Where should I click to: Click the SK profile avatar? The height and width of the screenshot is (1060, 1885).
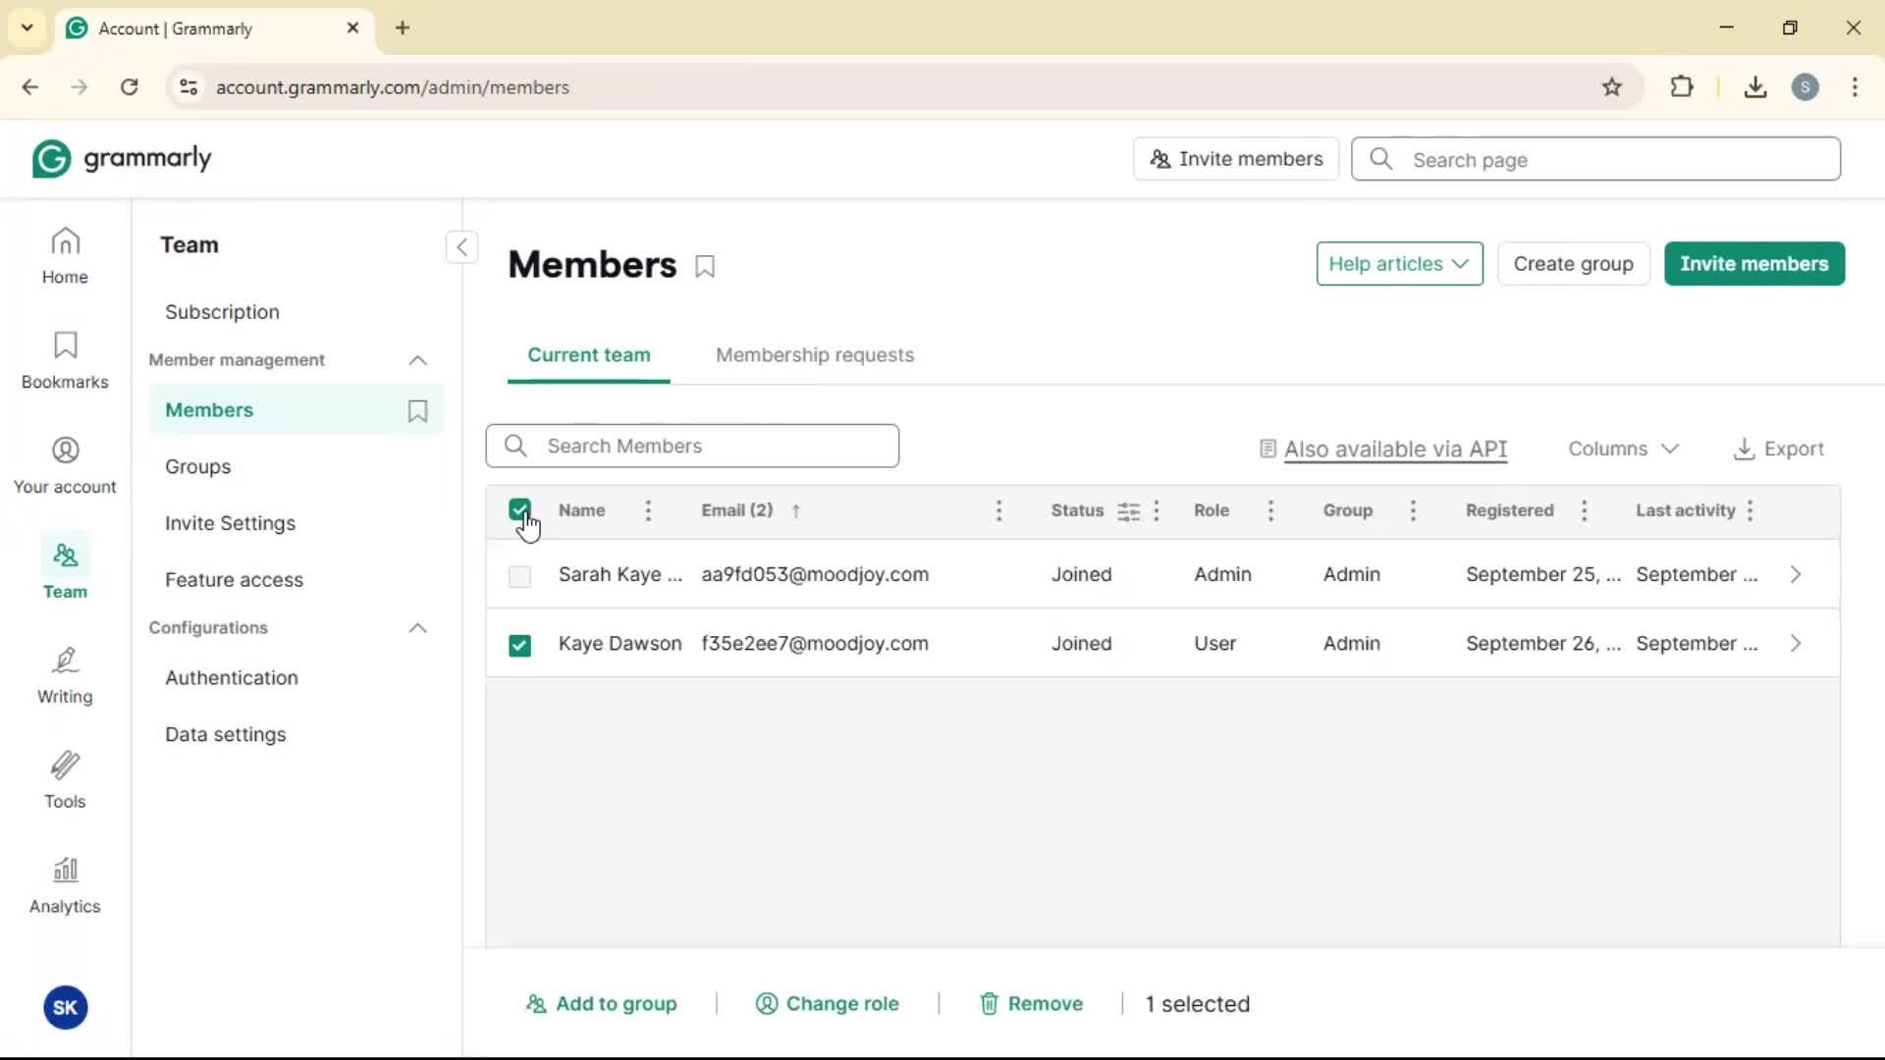66,1007
